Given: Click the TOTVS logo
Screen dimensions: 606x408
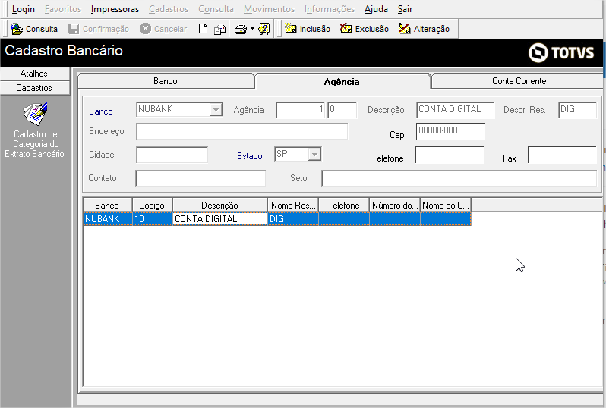Looking at the screenshot, I should pyautogui.click(x=561, y=52).
